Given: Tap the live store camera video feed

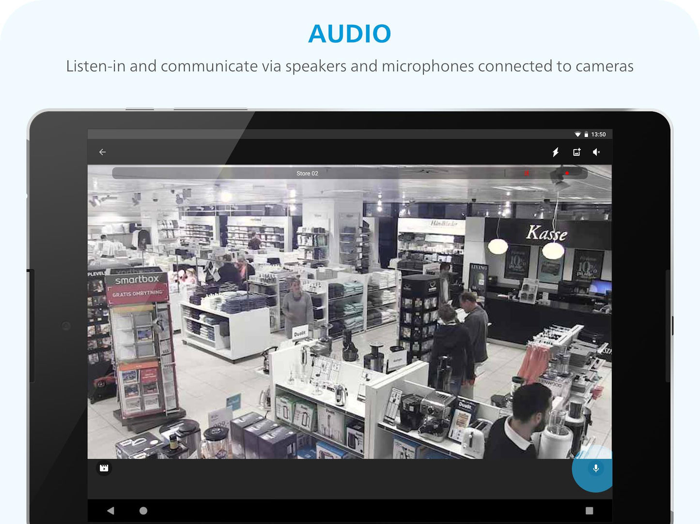Looking at the screenshot, I should [350, 312].
